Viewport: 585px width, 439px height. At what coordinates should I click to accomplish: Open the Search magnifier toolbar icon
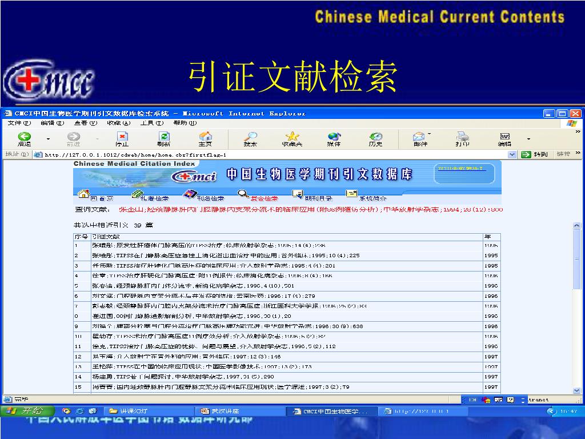click(250, 136)
